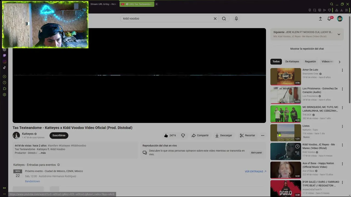Click the video player area
The height and width of the screenshot is (197, 351).
(x=139, y=76)
